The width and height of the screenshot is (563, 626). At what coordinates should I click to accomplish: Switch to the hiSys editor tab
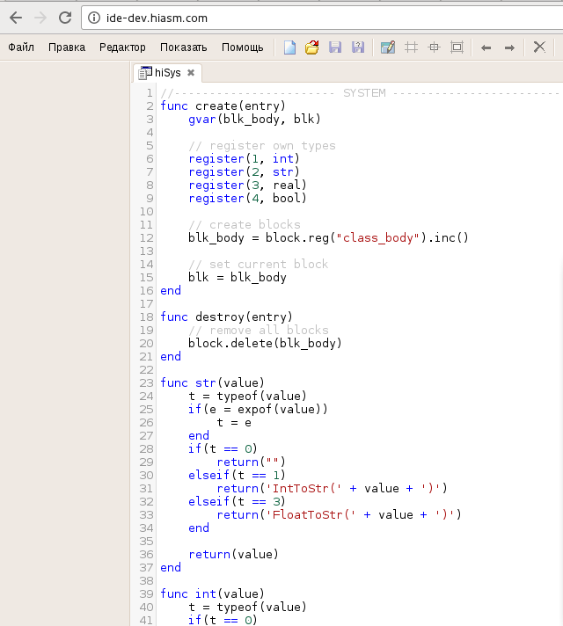(x=167, y=73)
